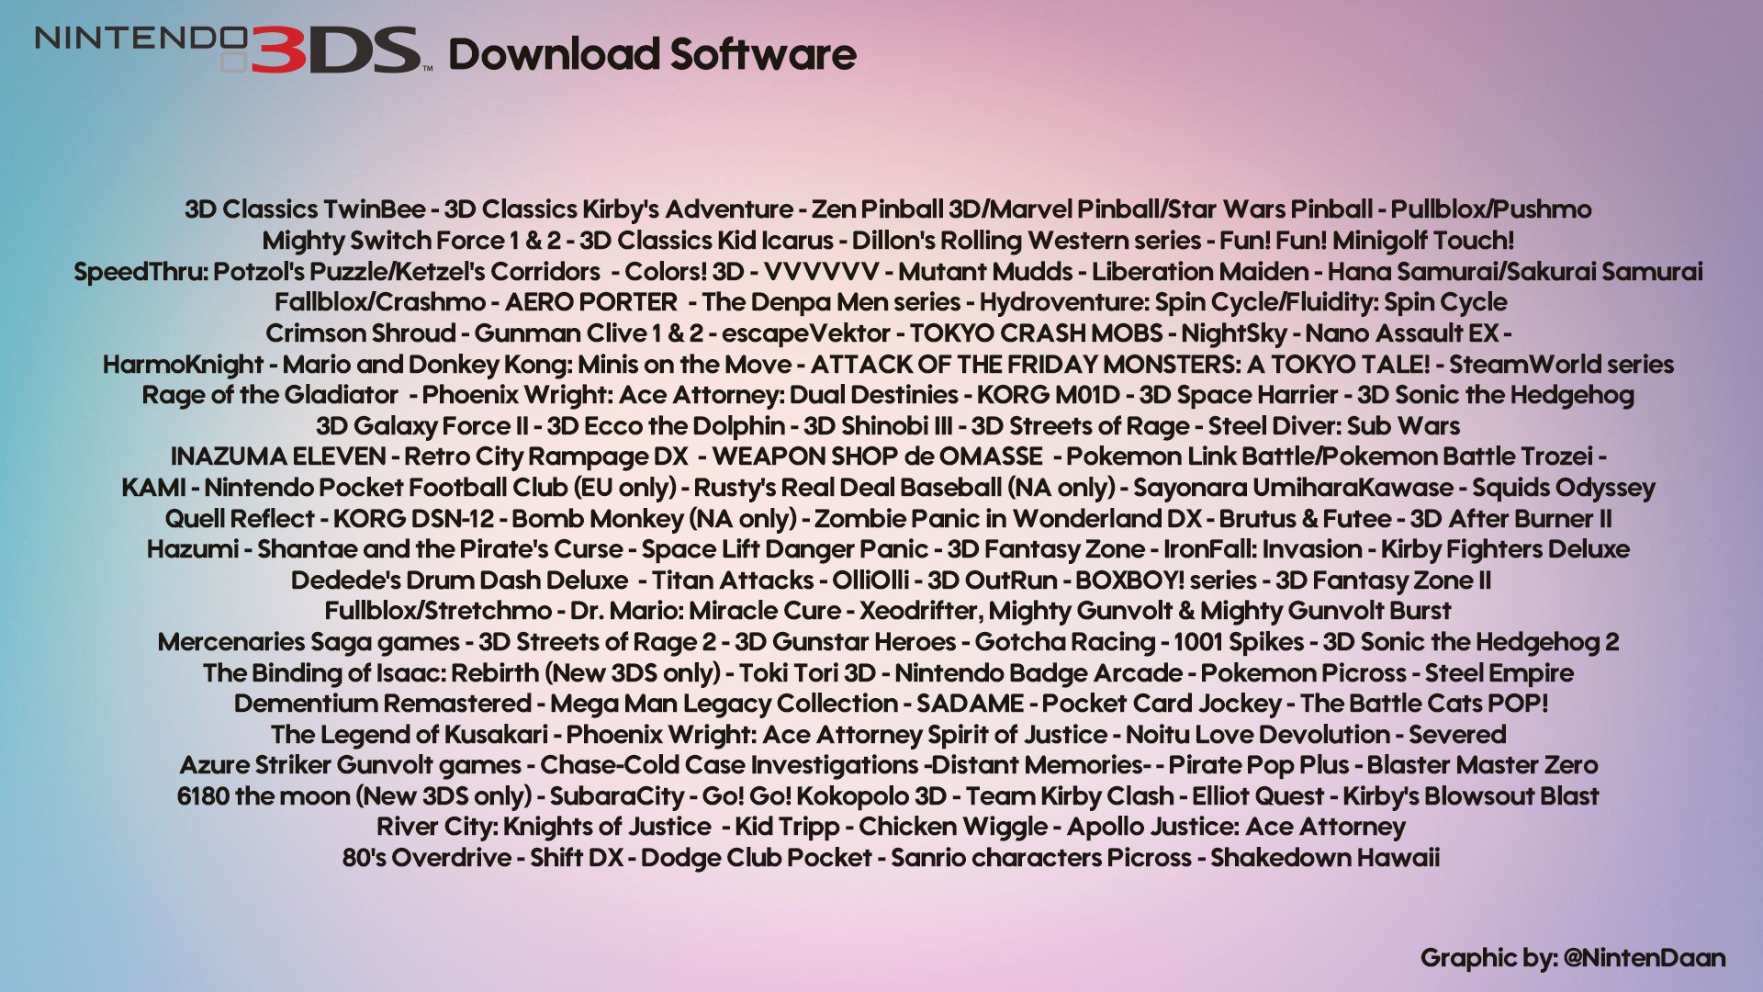Select 'Gunman Clive 1 & 2'
Screen dimensions: 1763x992
pyautogui.click(x=589, y=333)
